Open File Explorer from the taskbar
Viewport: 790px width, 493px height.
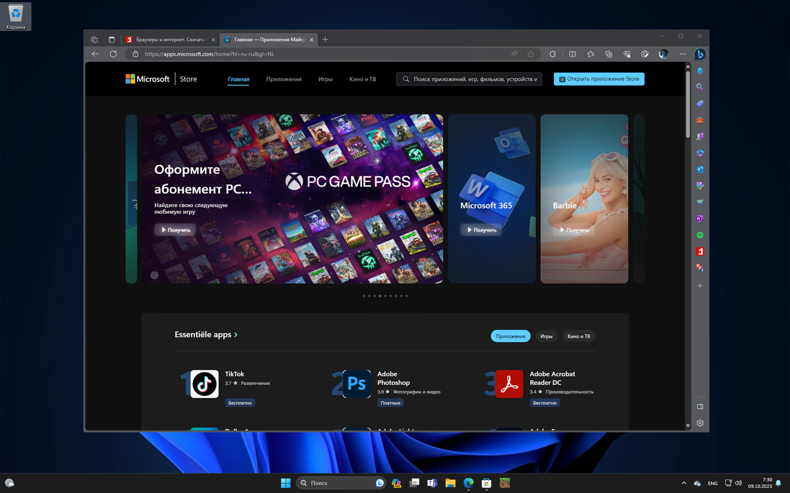(x=450, y=483)
